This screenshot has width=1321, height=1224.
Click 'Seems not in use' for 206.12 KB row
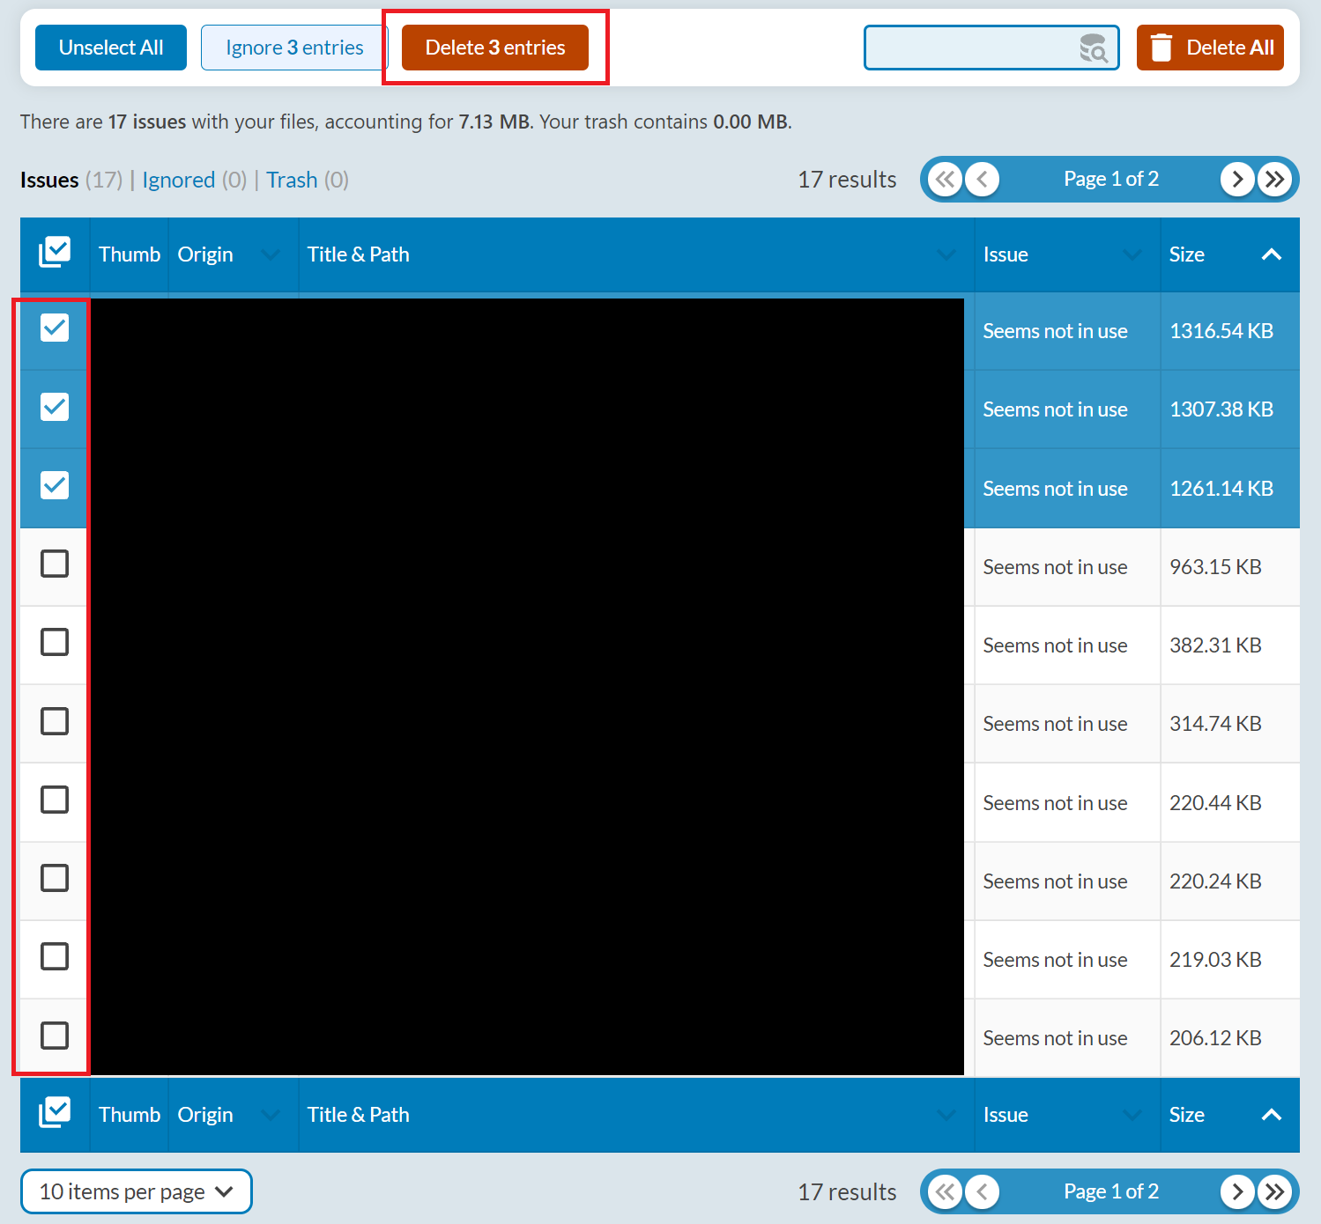(1055, 1039)
